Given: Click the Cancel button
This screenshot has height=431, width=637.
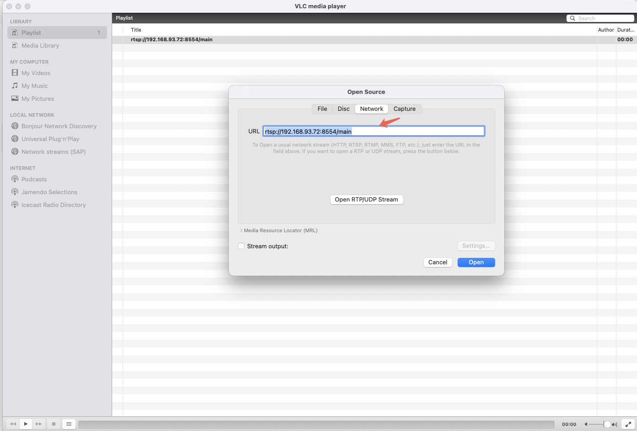Looking at the screenshot, I should [438, 262].
